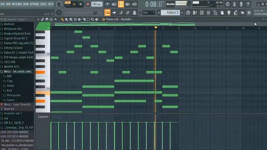Click the orange playhead marker in timeline
Screen dimensions: 267x150
click(156, 27)
